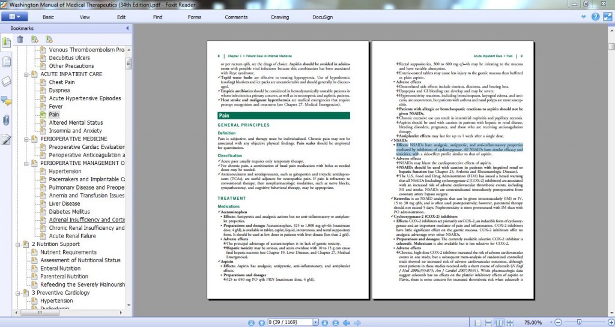This screenshot has width=615, height=327.
Task: Click the bookmarks panel horizontal scrollbar thumb
Action: [39, 313]
